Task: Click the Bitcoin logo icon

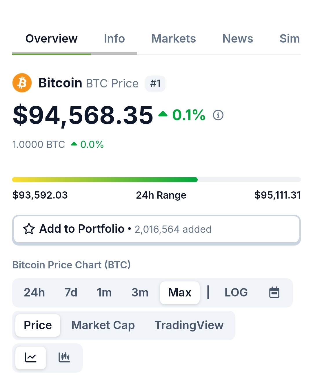Action: coord(22,83)
